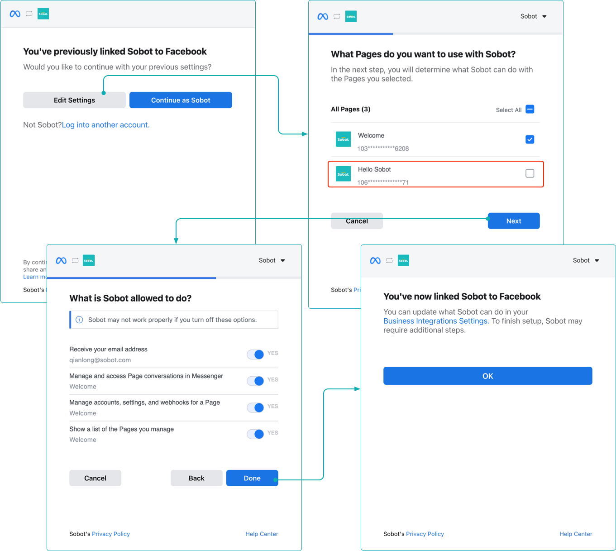Click the Sobot page avatar next to Welcome

(x=343, y=139)
